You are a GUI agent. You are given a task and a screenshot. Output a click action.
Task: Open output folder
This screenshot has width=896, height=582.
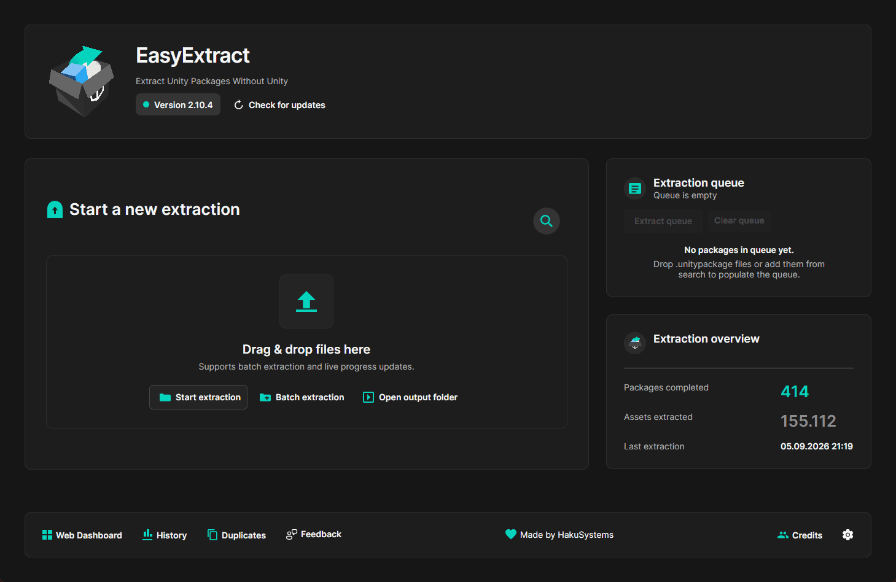(x=410, y=397)
